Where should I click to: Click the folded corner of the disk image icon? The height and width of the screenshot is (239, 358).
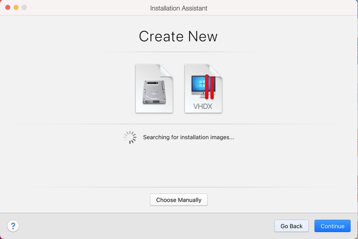[x=167, y=70]
